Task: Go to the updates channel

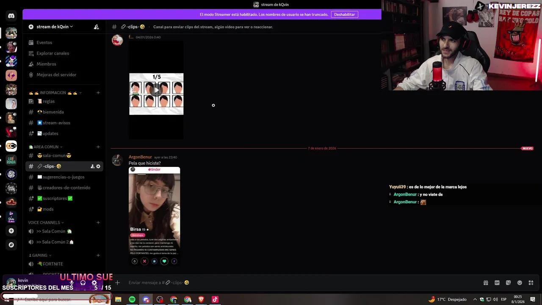Action: point(64,133)
